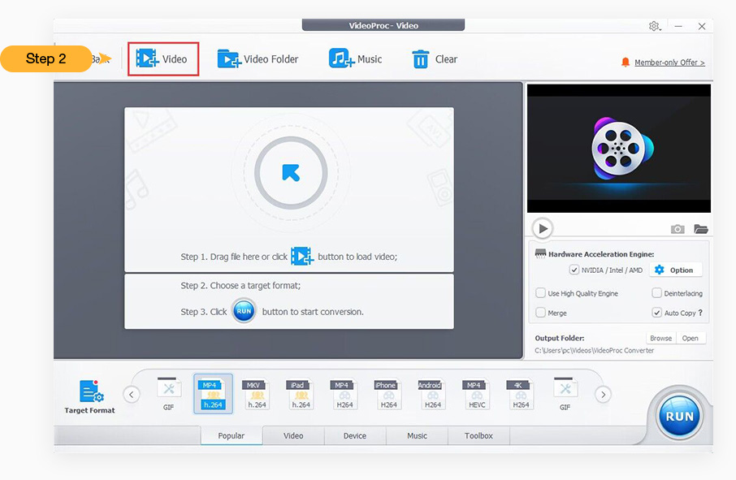Click the Target Format icon
Screen dimensions: 736x480
click(89, 391)
